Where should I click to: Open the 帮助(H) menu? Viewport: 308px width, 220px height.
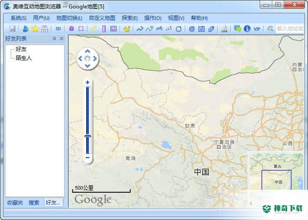pos(199,18)
